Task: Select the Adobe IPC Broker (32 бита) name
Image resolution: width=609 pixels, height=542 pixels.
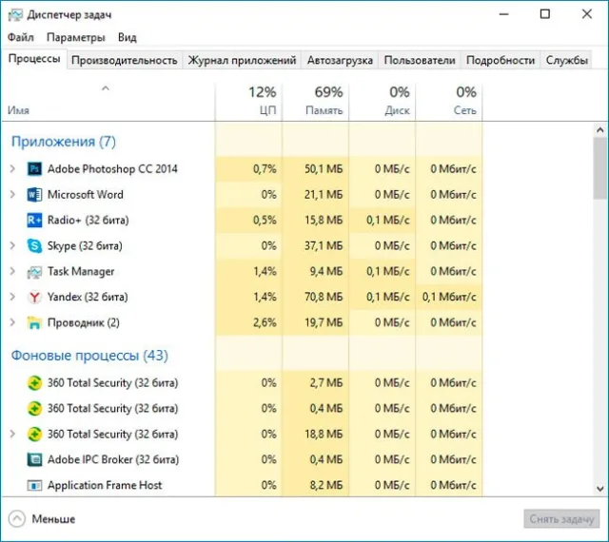Action: click(x=113, y=459)
